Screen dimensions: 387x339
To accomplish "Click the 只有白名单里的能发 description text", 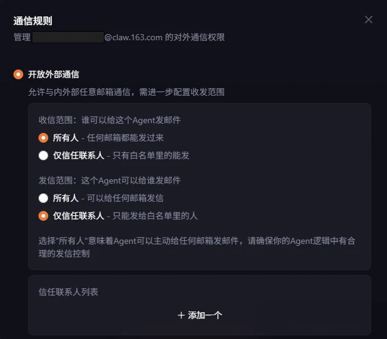I will (151, 155).
